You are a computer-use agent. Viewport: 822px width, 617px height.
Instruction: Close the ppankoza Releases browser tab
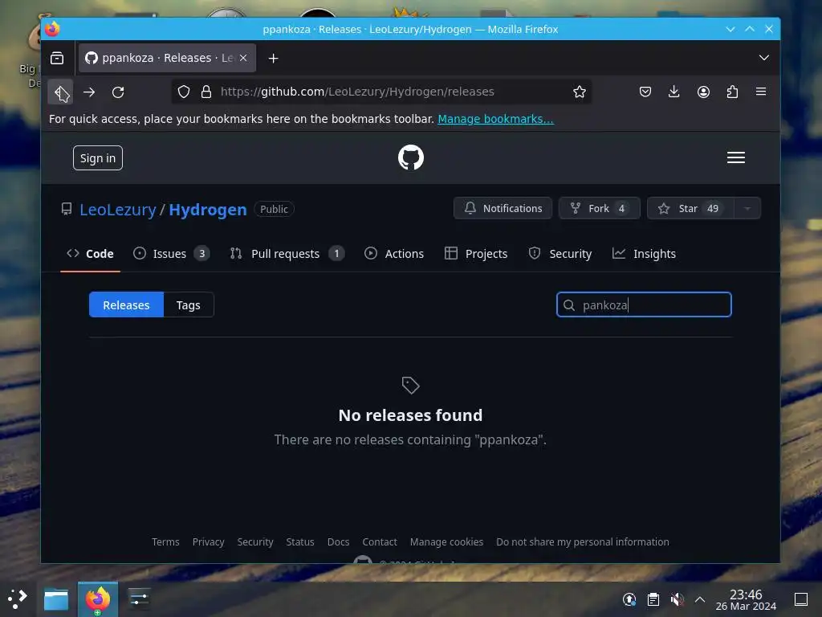[x=243, y=58]
